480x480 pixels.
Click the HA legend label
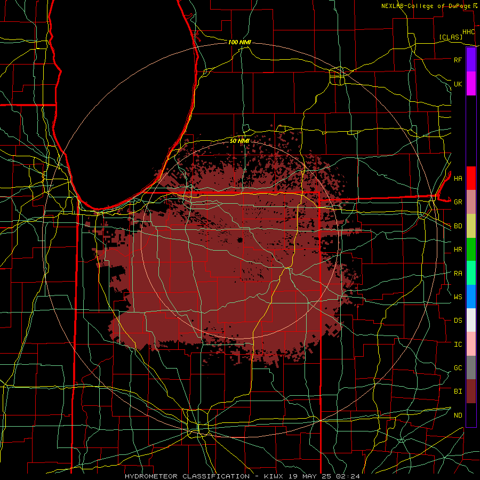pos(458,178)
